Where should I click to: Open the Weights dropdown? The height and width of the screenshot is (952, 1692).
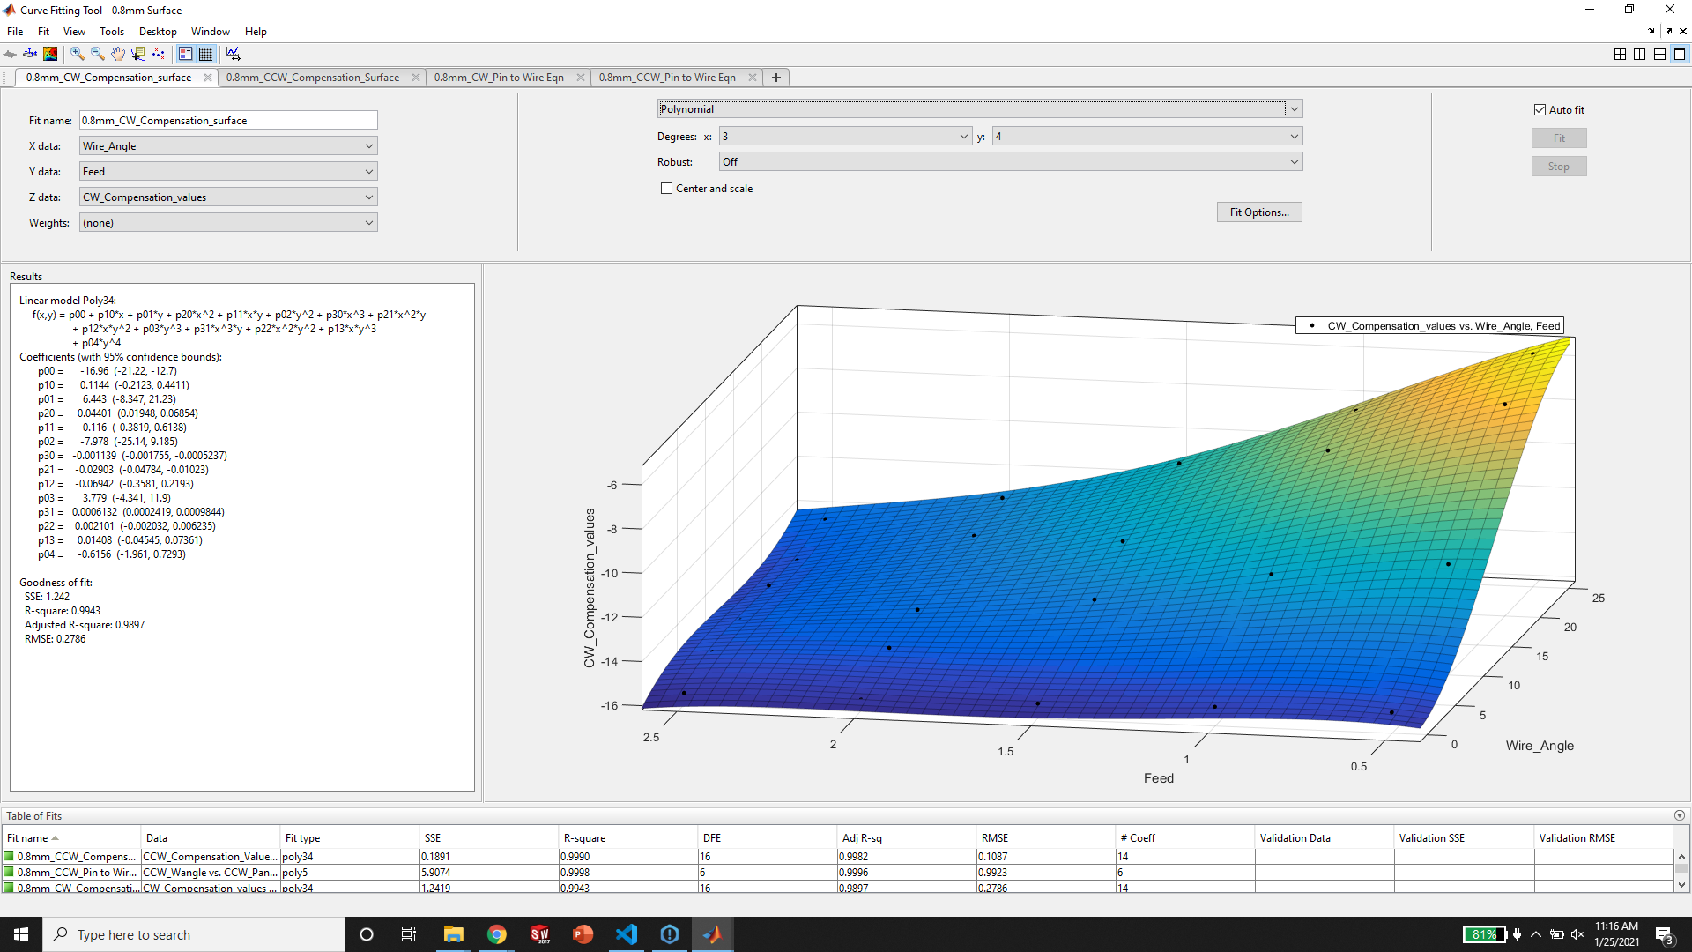point(228,223)
